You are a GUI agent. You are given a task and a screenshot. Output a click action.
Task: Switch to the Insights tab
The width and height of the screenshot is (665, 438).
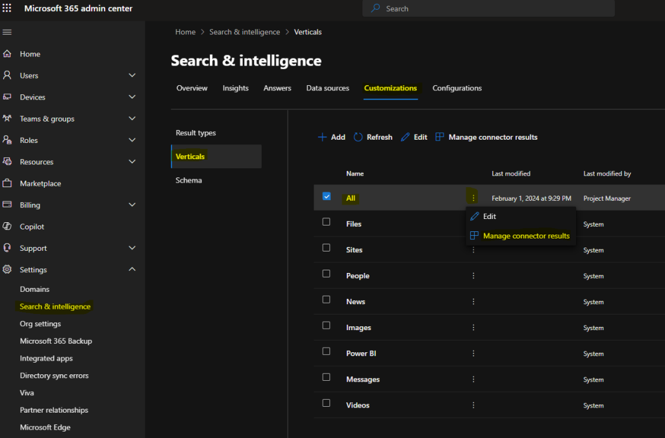click(235, 88)
